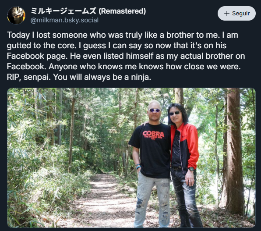Click the COBRA logo on black t-shirt
The image size is (261, 231).
tap(153, 134)
